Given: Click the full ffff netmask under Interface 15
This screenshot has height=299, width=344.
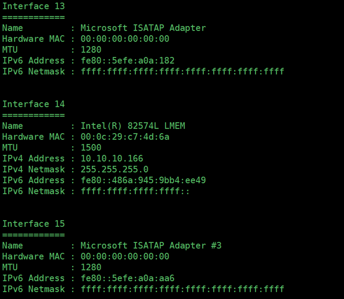Looking at the screenshot, I should click(x=182, y=289).
